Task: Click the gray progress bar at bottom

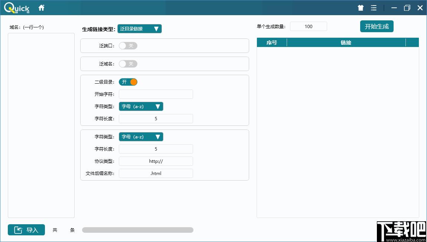Action: (137, 230)
